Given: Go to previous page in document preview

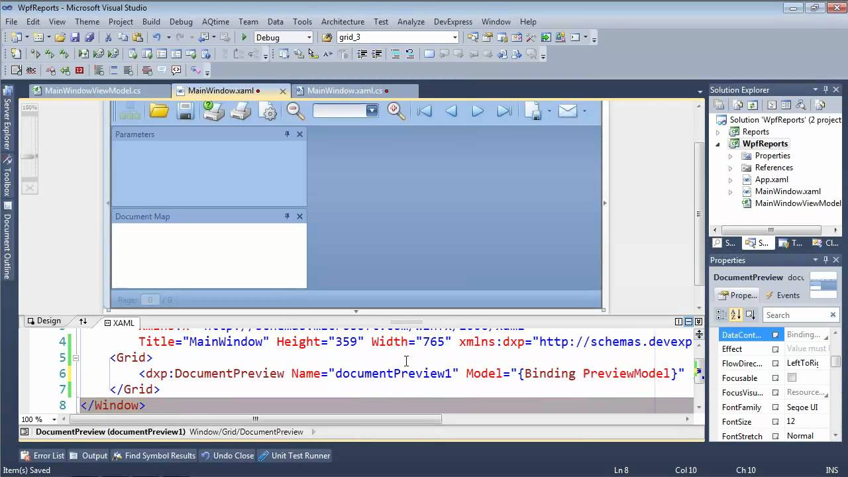Looking at the screenshot, I should tap(451, 111).
